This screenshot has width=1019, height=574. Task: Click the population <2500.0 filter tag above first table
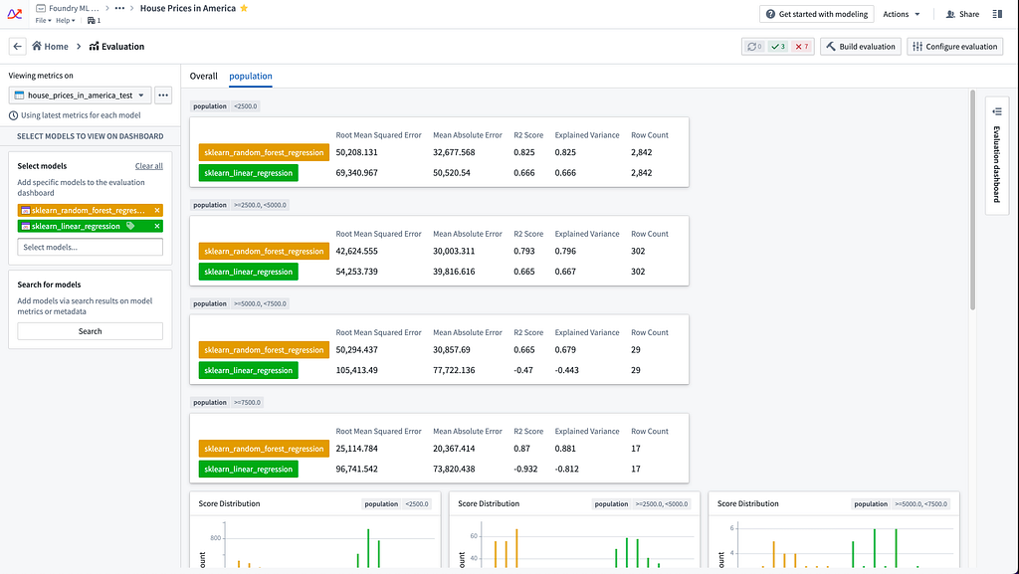[225, 105]
